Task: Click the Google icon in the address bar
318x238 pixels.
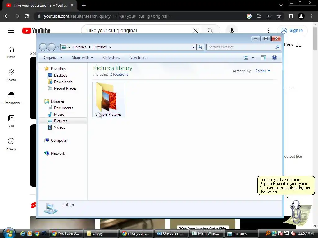Action: coord(249,16)
